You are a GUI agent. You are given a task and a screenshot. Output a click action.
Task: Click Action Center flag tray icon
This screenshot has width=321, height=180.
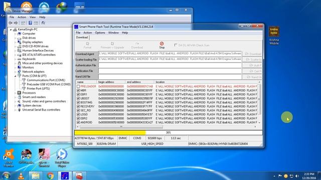(x=280, y=176)
